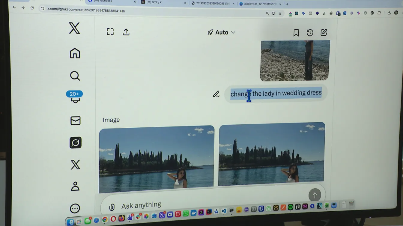The width and height of the screenshot is (403, 226).
Task: Click the green ON extension icon
Action: tap(291, 14)
